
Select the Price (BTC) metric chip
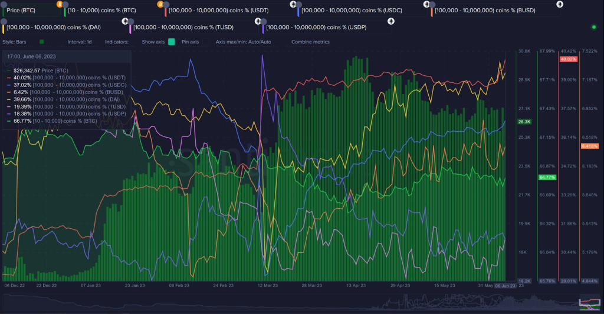point(31,11)
